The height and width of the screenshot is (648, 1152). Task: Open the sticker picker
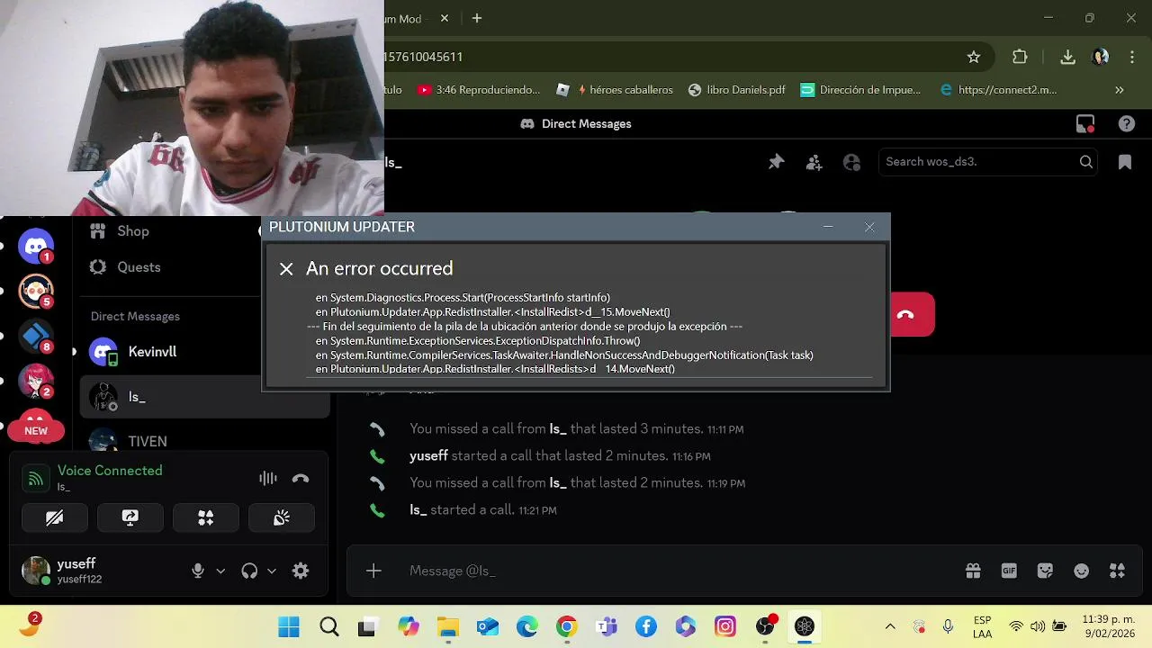point(1045,571)
